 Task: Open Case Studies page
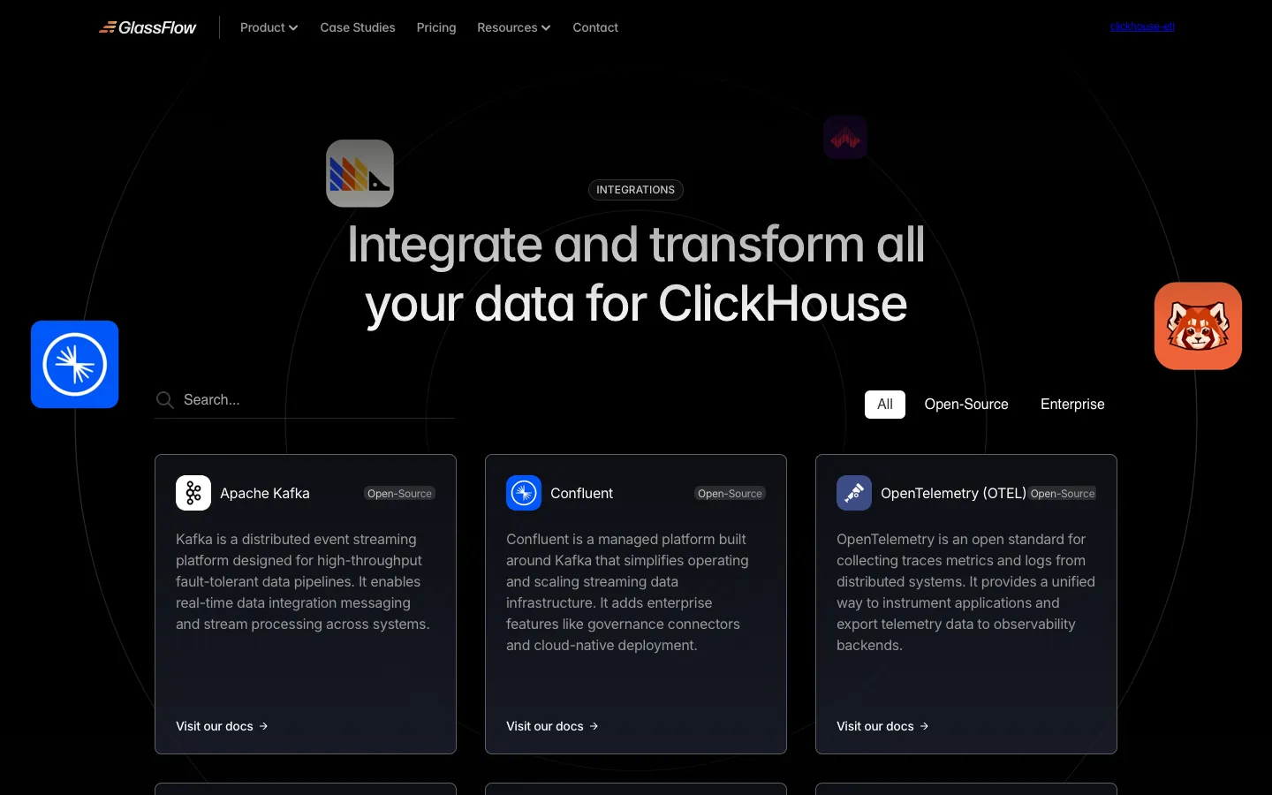358,27
